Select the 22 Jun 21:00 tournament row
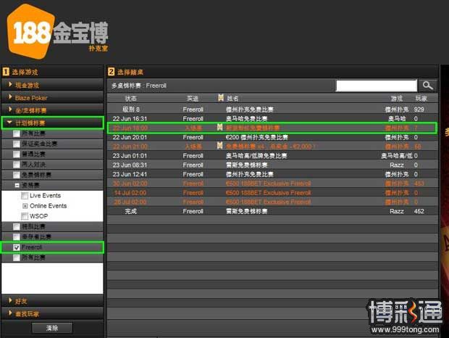The image size is (449, 338). (x=272, y=147)
